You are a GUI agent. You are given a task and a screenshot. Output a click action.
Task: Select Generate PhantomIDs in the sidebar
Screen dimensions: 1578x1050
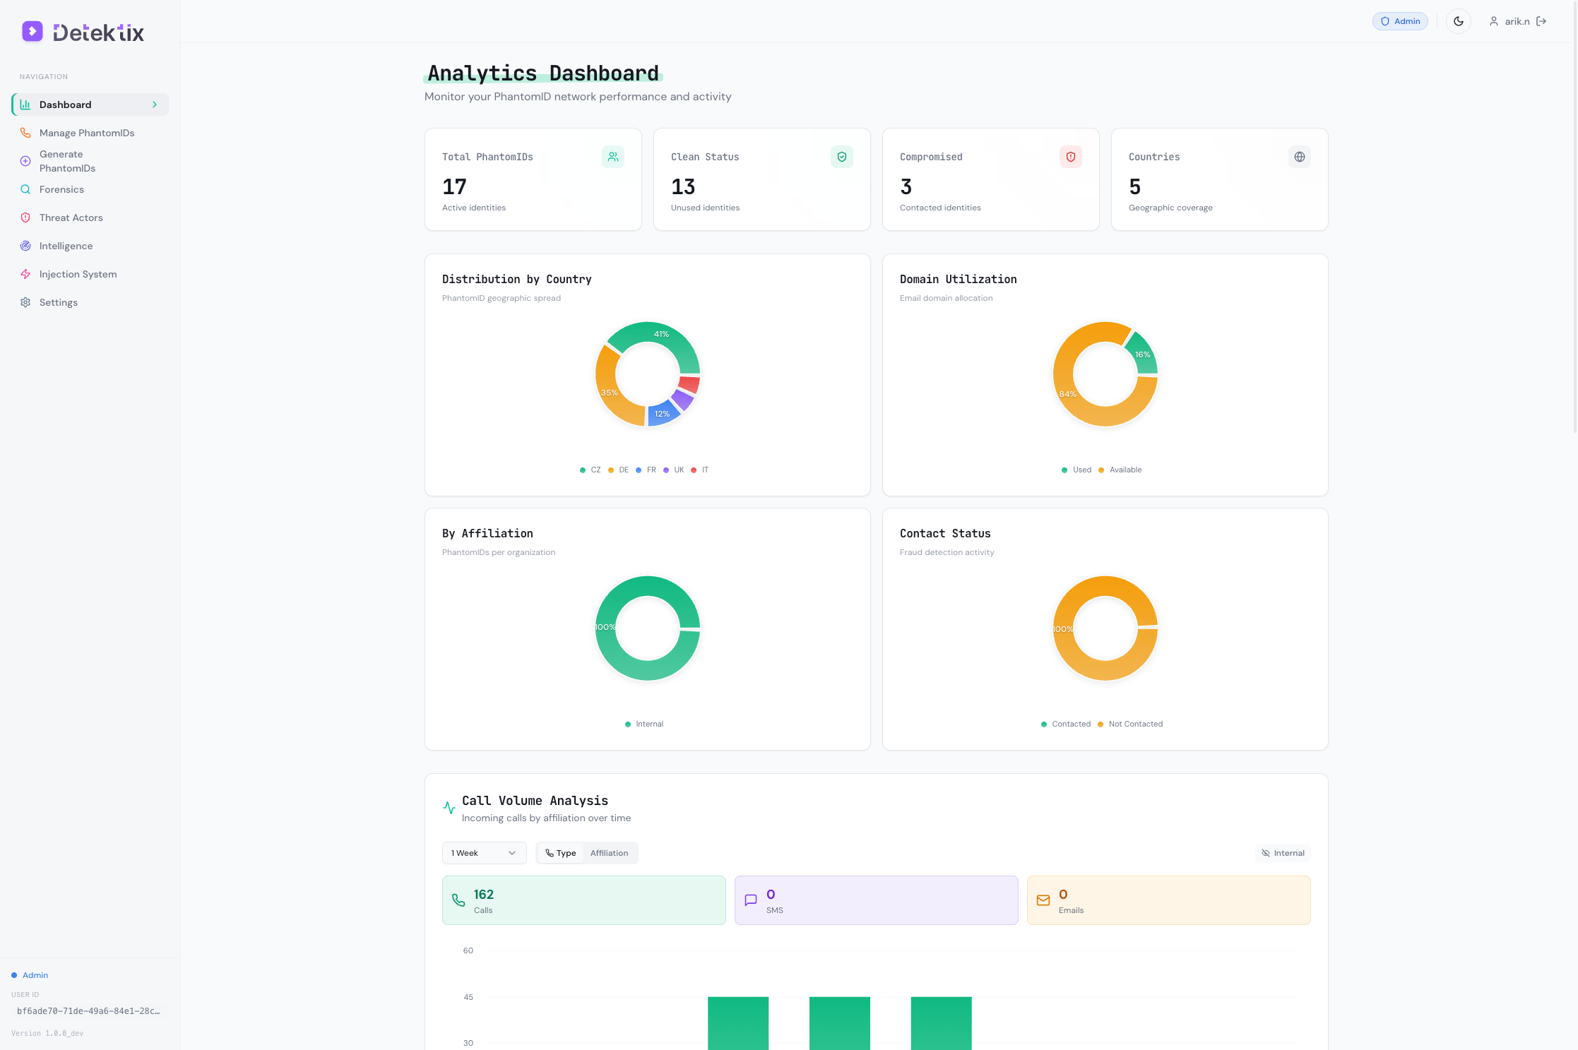68,161
